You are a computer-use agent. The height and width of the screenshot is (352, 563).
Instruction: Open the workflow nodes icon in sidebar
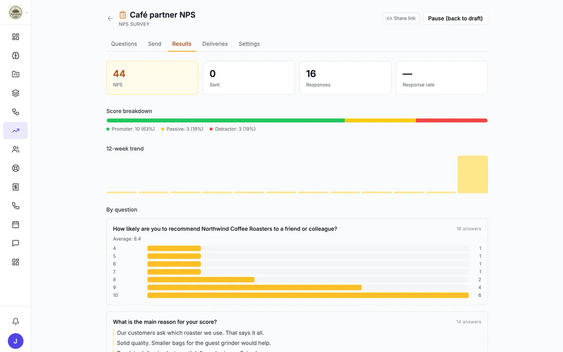(x=16, y=111)
